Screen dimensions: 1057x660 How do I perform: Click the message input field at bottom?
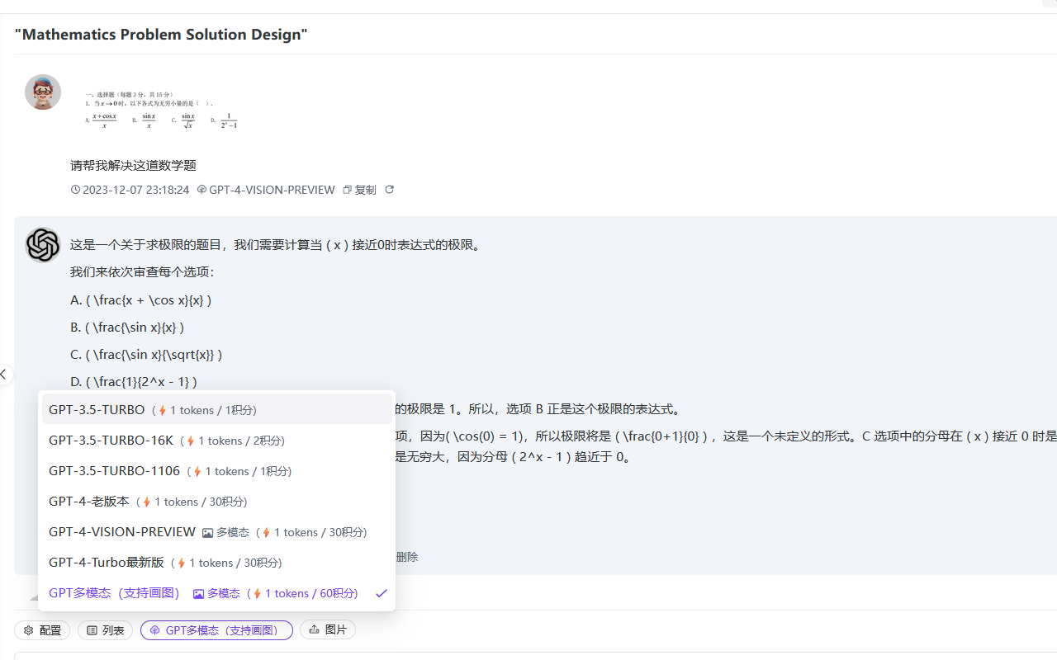click(x=535, y=656)
